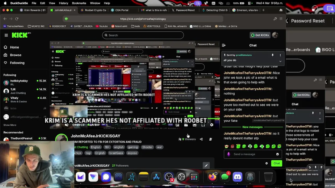This screenshot has height=188, width=335.
Task: Open video player settings gear
Action: pyautogui.click(x=212, y=125)
